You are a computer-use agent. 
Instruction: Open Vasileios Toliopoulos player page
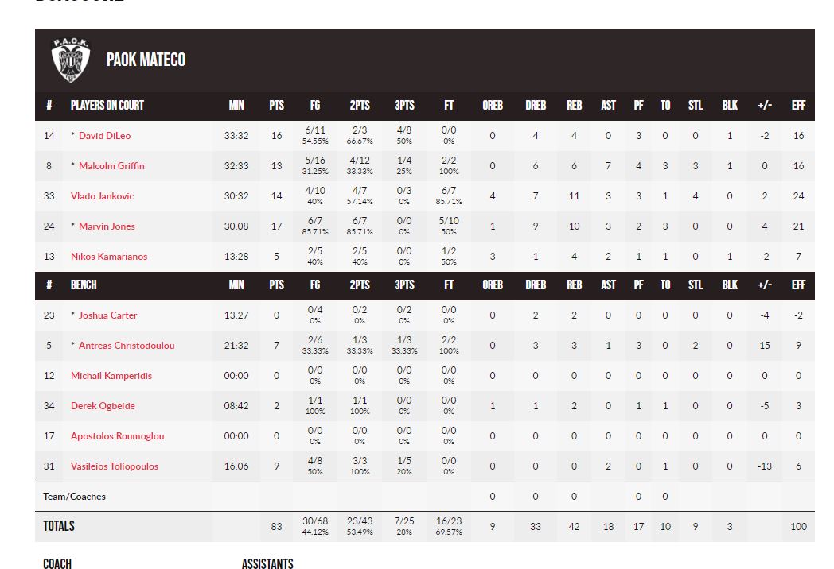(x=115, y=466)
